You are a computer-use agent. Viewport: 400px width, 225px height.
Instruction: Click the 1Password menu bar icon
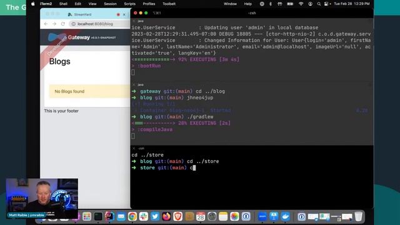tap(262, 4)
